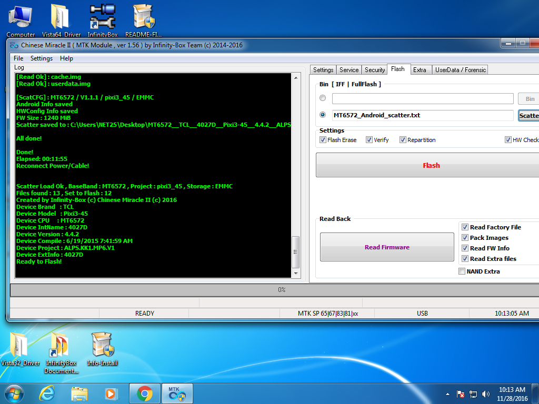Select the Bin file radio button
539x404 pixels.
[323, 98]
